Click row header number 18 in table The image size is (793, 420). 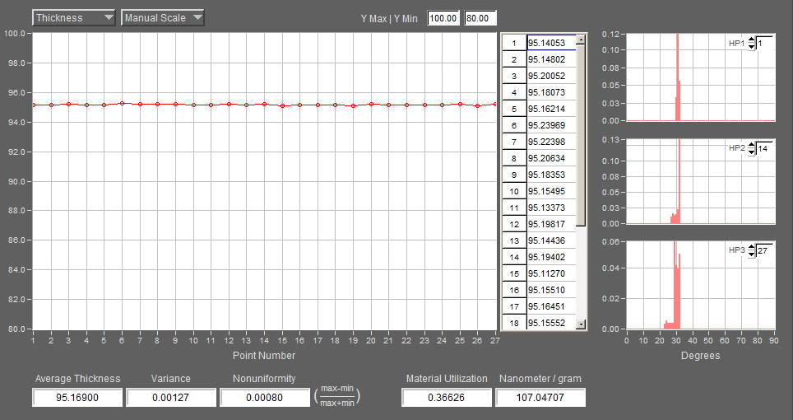[514, 322]
